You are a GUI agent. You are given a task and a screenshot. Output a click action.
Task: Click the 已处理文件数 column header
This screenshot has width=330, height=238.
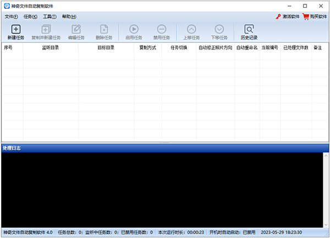point(295,48)
